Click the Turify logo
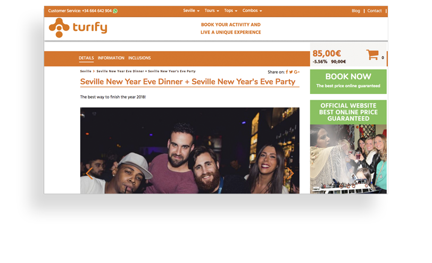 [78, 28]
